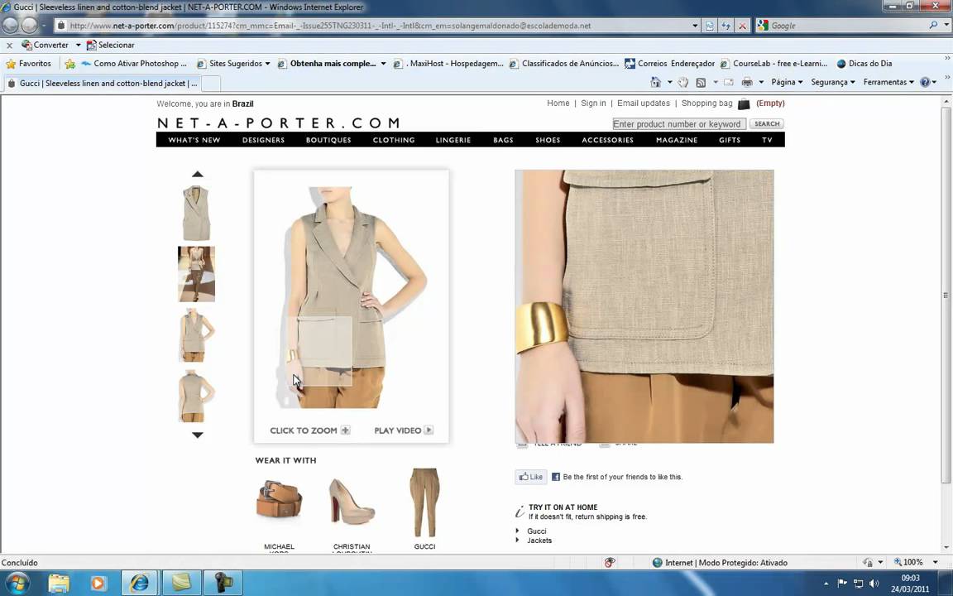This screenshot has height=596, width=953.
Task: Click the Home icon in IE command bar
Action: [655, 82]
